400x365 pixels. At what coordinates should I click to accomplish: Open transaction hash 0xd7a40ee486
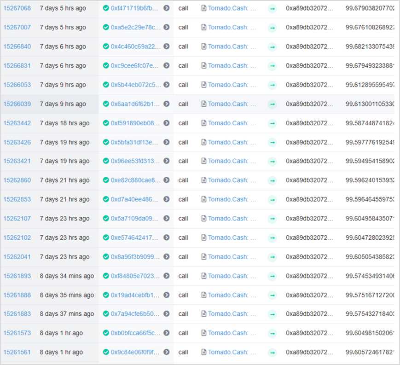tap(135, 199)
